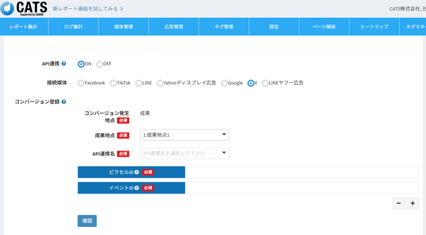Open the partially visible タグマネ menu

(413, 27)
